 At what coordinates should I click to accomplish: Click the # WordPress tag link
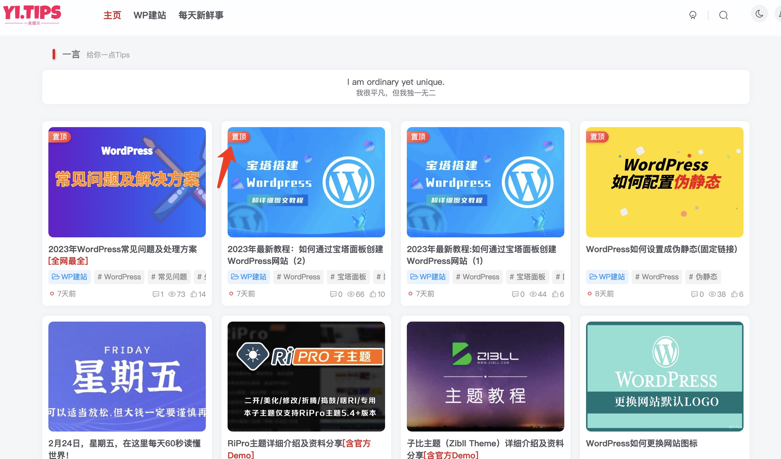119,277
